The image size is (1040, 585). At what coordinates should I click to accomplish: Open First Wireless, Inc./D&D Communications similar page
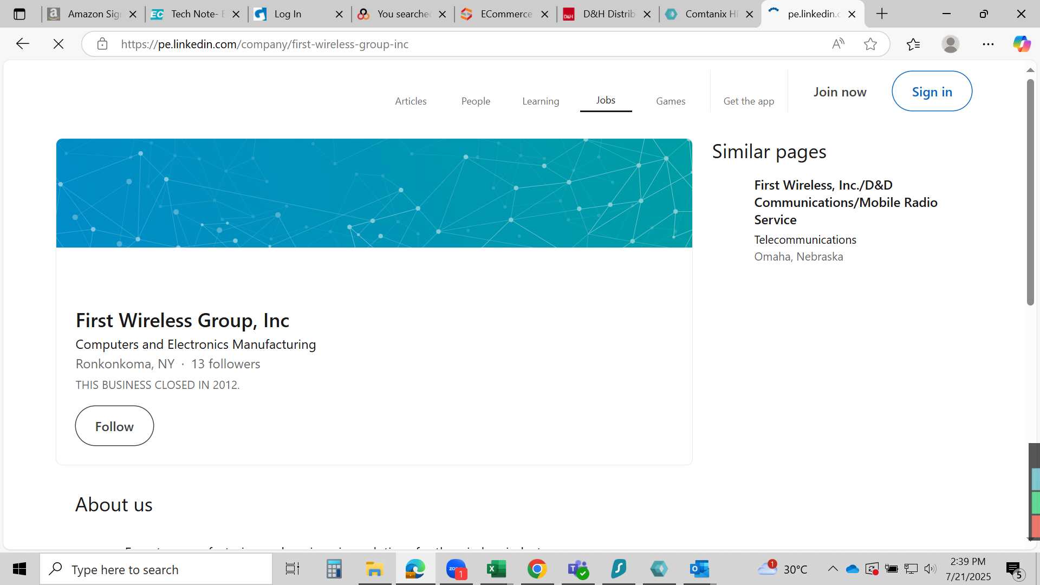(846, 202)
